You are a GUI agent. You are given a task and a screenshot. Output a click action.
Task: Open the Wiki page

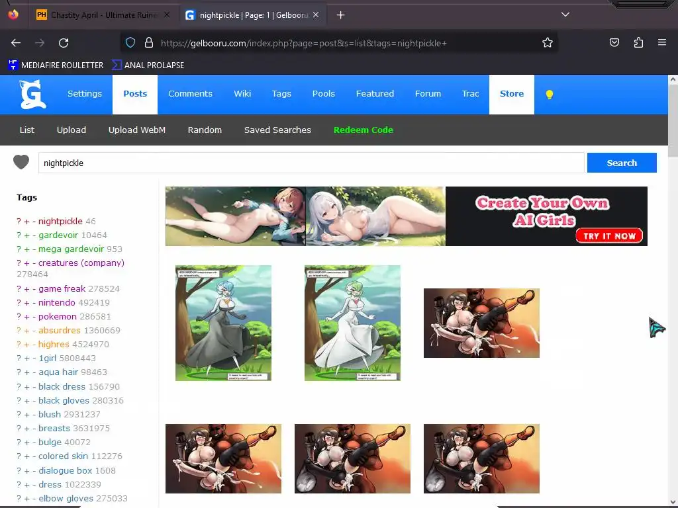click(242, 94)
